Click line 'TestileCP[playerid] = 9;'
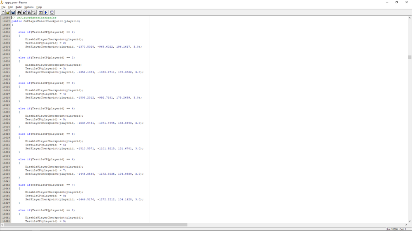This screenshot has width=412, height=231. 46,221
